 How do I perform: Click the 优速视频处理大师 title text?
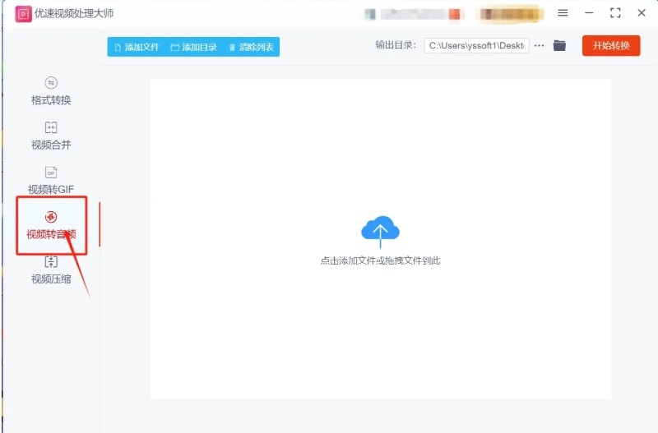click(x=74, y=14)
